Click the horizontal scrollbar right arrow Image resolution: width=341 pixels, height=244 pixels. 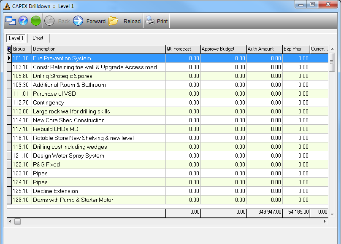pos(325,221)
